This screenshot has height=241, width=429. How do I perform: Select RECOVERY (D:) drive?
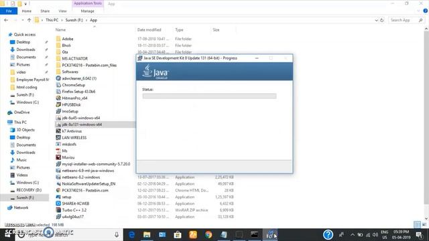point(29,190)
